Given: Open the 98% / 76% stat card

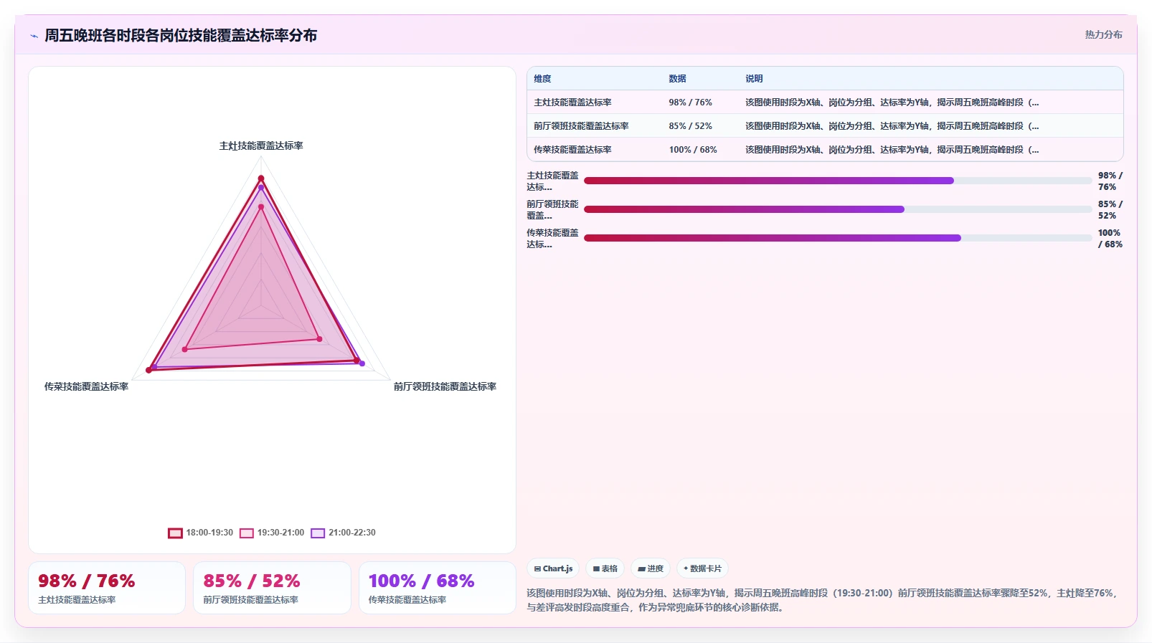Looking at the screenshot, I should (x=107, y=588).
